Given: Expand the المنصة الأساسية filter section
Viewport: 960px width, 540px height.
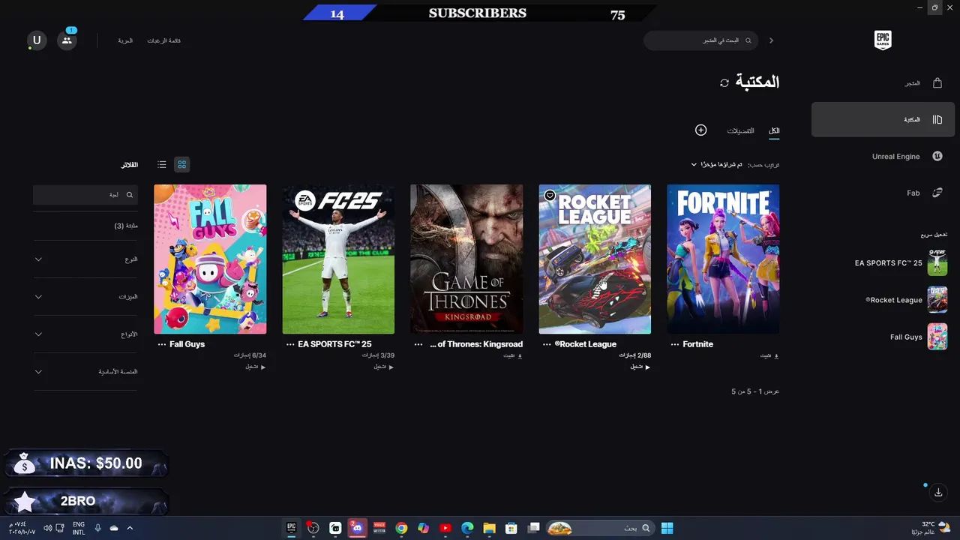Looking at the screenshot, I should tap(85, 372).
